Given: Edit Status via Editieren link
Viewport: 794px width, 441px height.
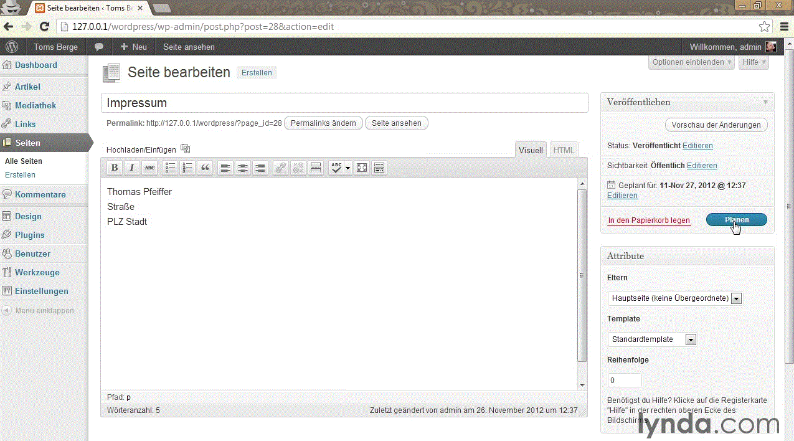Looking at the screenshot, I should 697,146.
